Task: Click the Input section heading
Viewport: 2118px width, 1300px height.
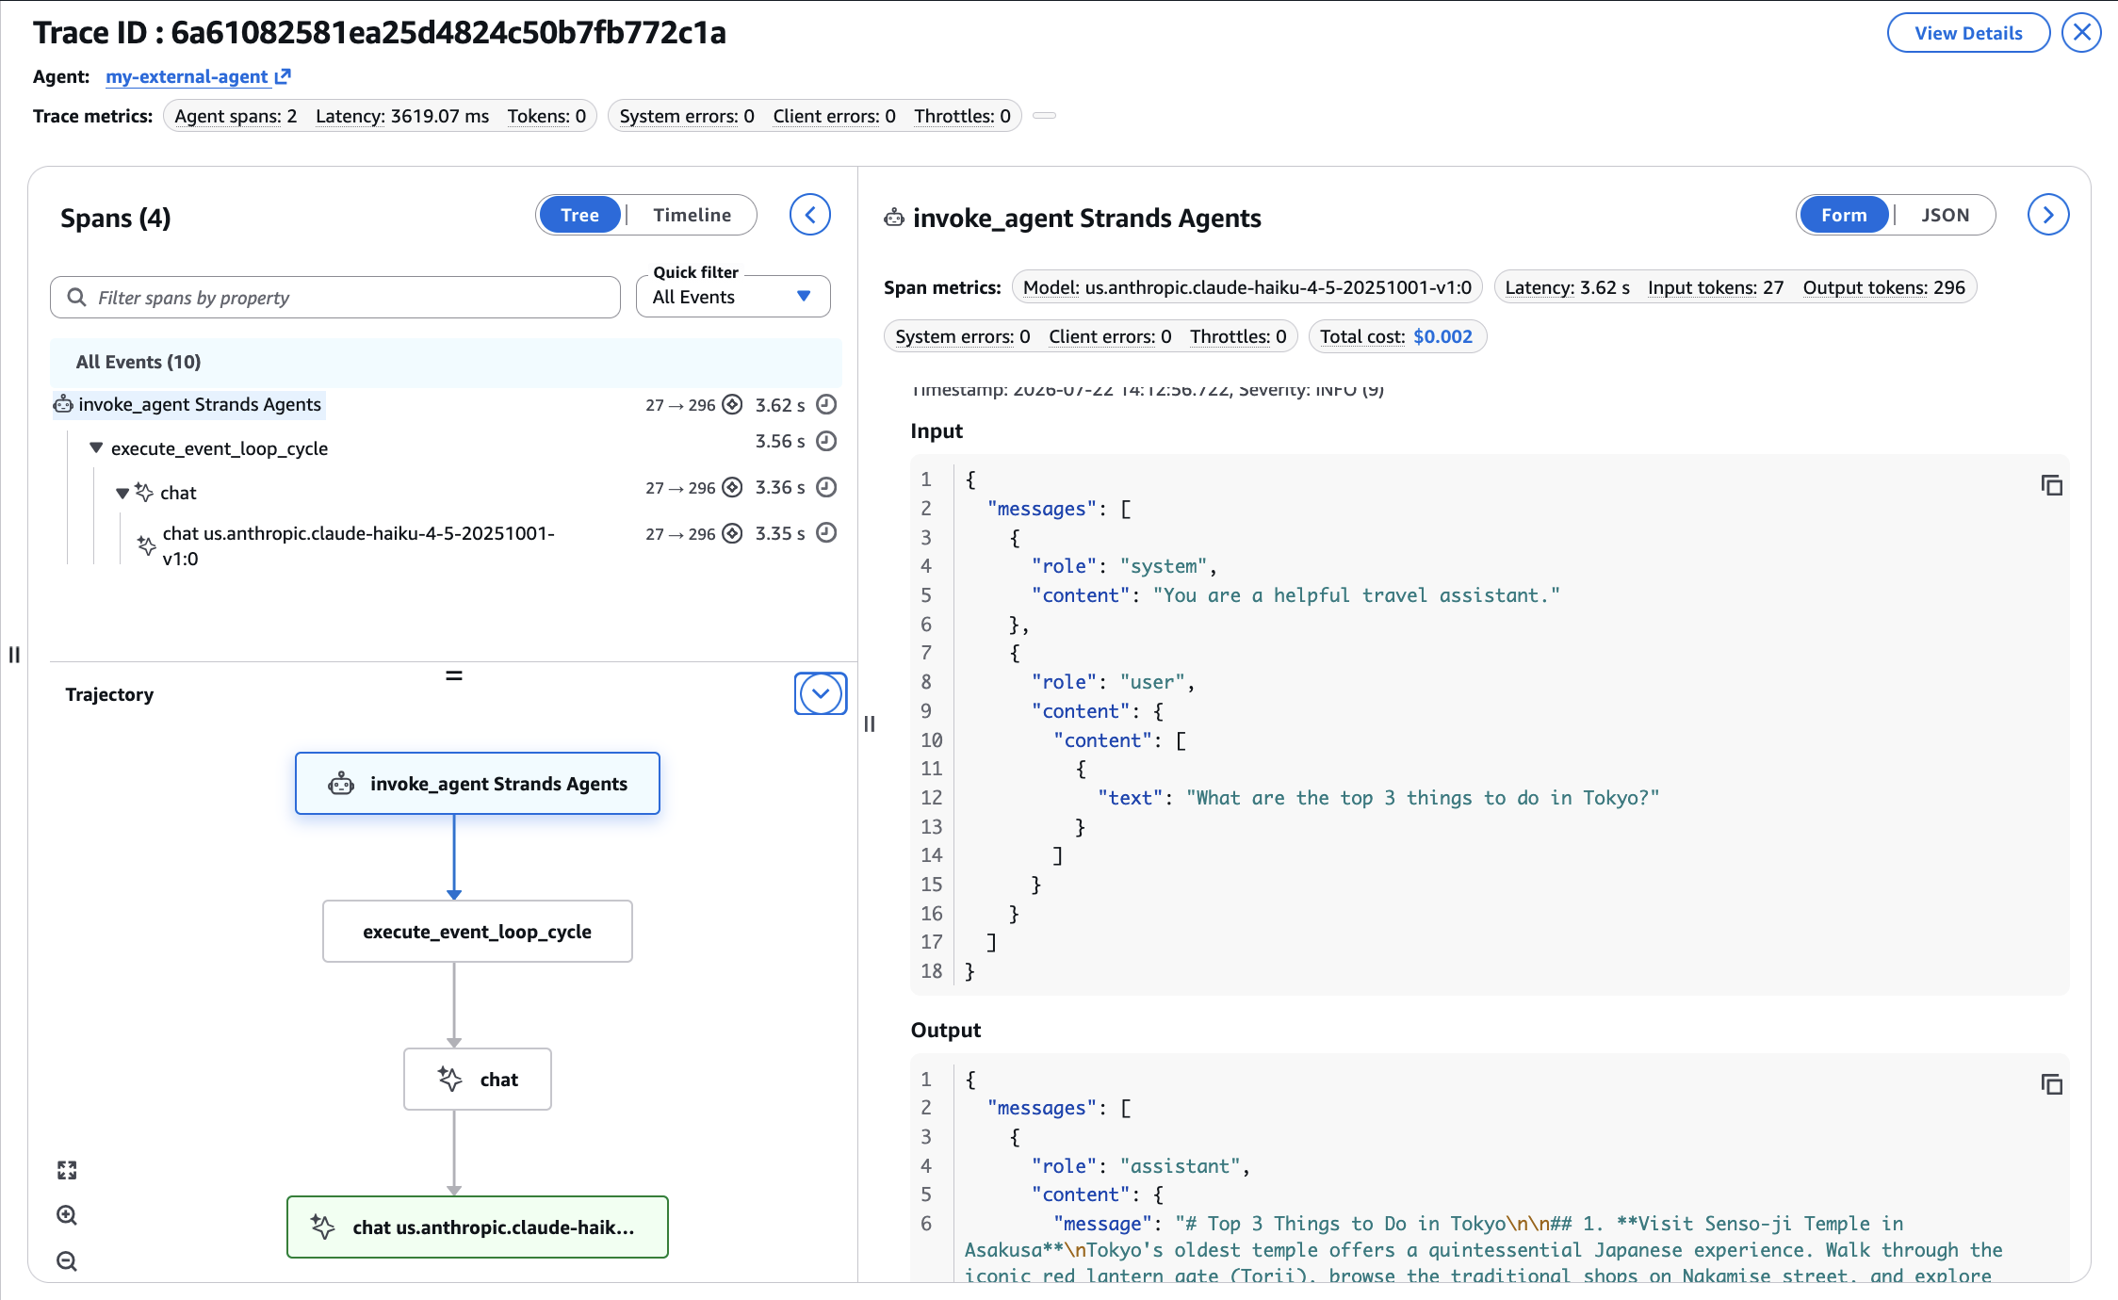Action: coord(937,431)
